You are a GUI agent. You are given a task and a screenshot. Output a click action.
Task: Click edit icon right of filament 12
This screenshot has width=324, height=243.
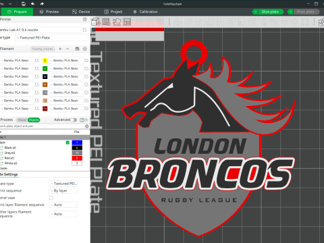coord(86,101)
